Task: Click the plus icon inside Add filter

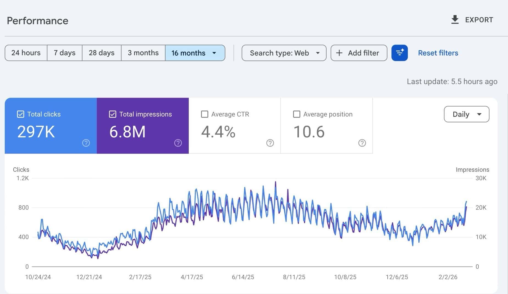Action: coord(339,53)
